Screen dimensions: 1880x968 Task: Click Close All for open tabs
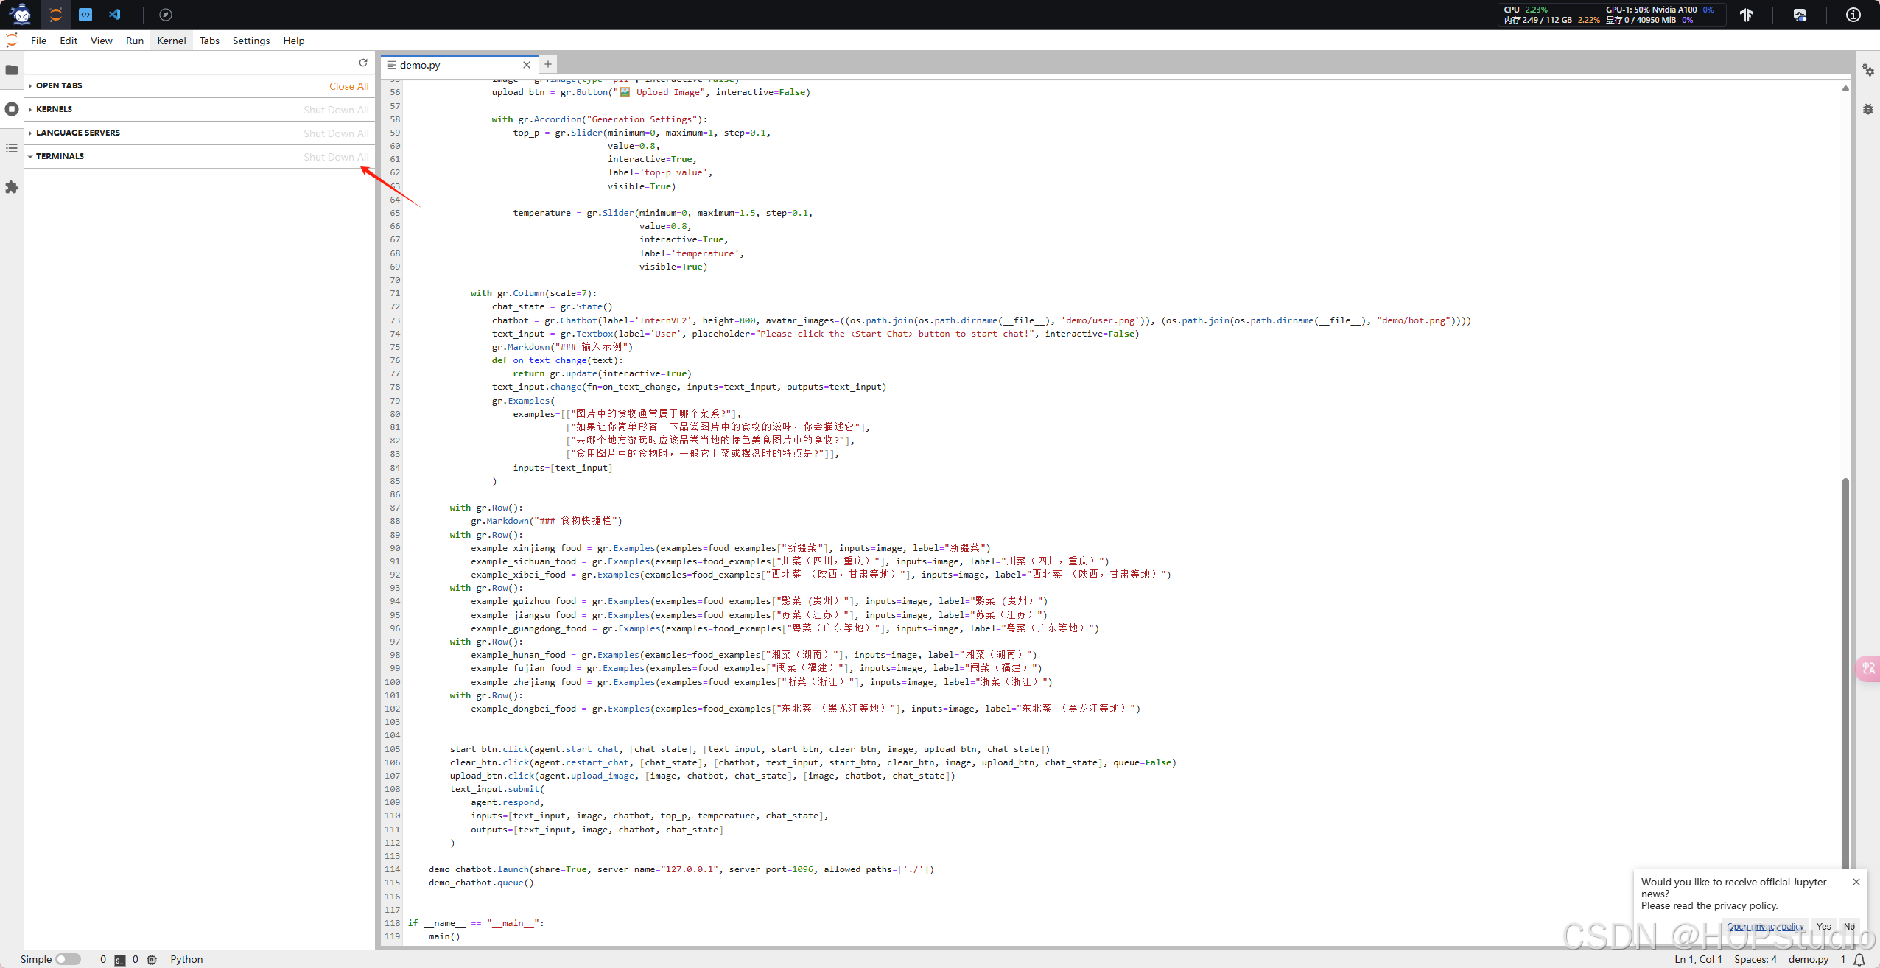click(348, 85)
